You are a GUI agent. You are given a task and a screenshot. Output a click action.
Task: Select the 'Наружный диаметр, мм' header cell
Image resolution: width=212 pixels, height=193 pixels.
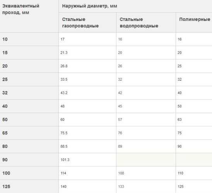click(135, 6)
